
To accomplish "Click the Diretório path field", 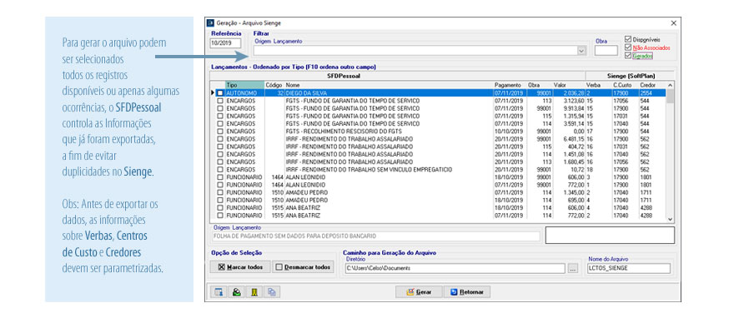I will pos(455,269).
